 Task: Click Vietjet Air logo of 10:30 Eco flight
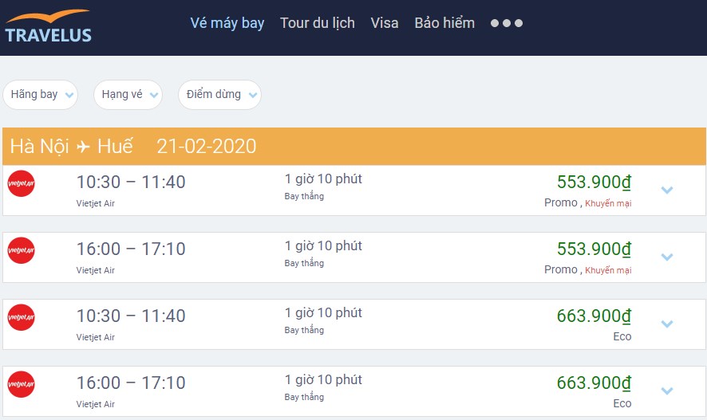click(22, 317)
